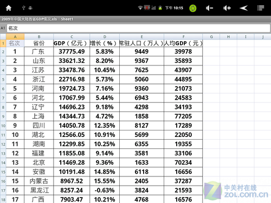Select column F header

(183, 37)
